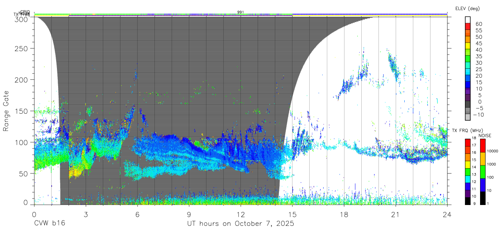Click the ELEV colorbar label '60'

478,24
